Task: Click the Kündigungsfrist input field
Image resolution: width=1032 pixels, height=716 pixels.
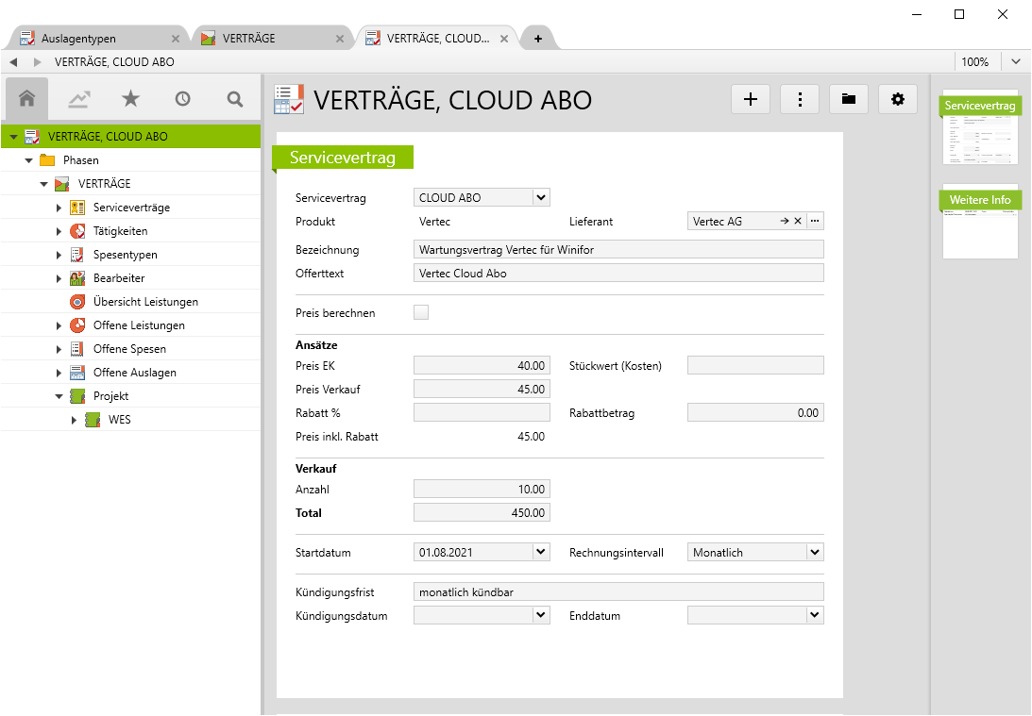Action: click(x=618, y=592)
